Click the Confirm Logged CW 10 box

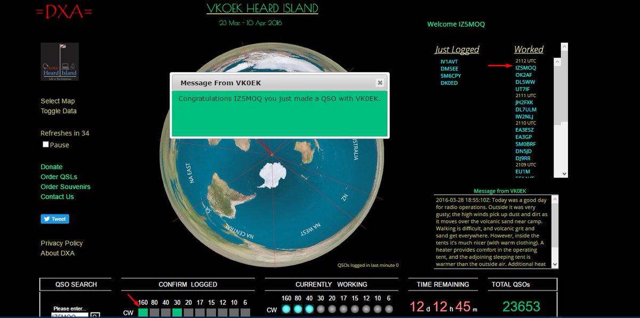(234, 313)
